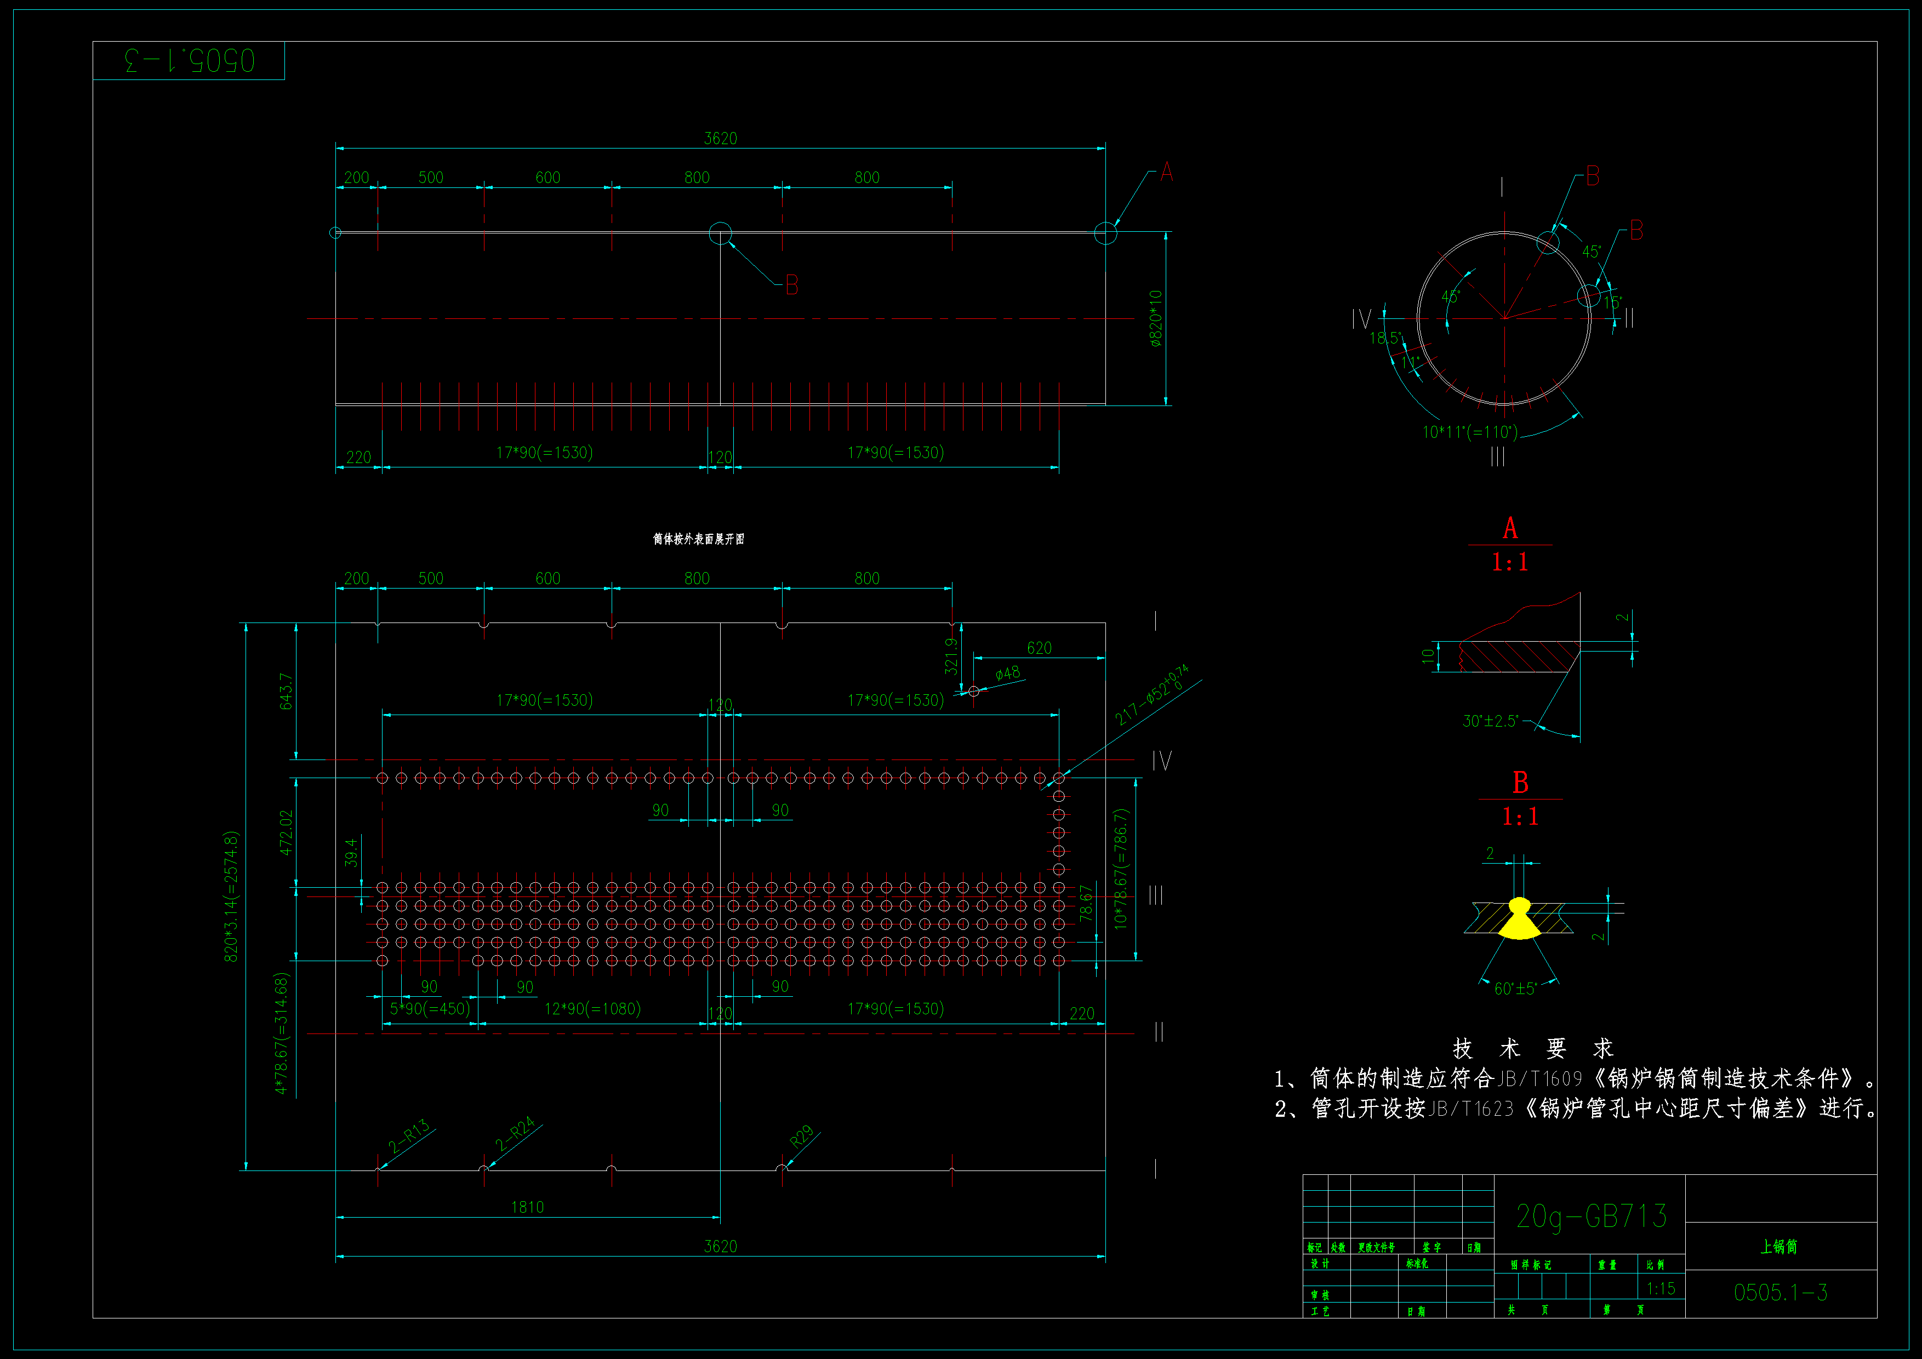Image resolution: width=1922 pixels, height=1359 pixels.
Task: Click the "标准化" title block label
Action: 1417,1264
